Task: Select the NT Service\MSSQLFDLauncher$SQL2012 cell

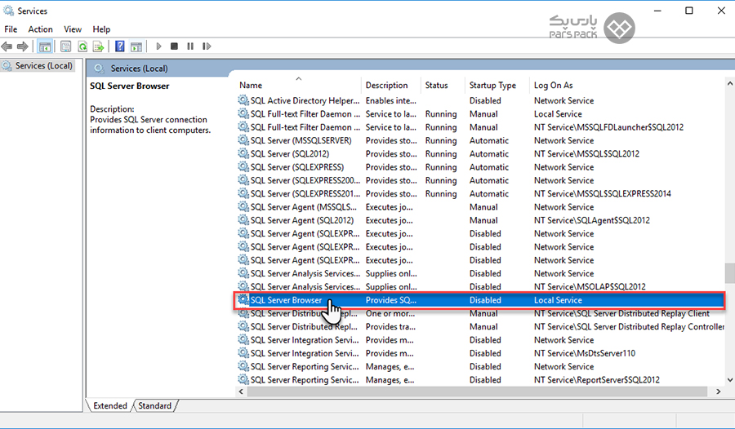Action: pos(608,127)
